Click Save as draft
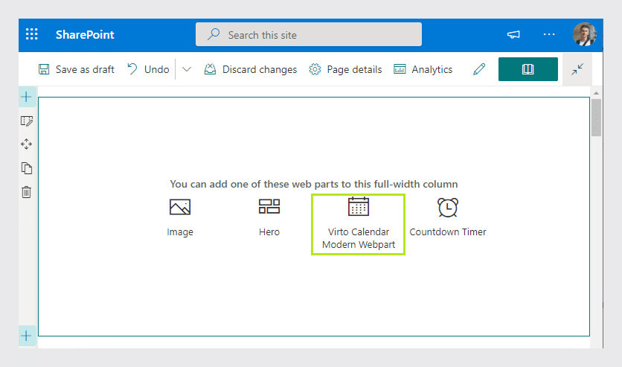This screenshot has width=622, height=367. (76, 69)
